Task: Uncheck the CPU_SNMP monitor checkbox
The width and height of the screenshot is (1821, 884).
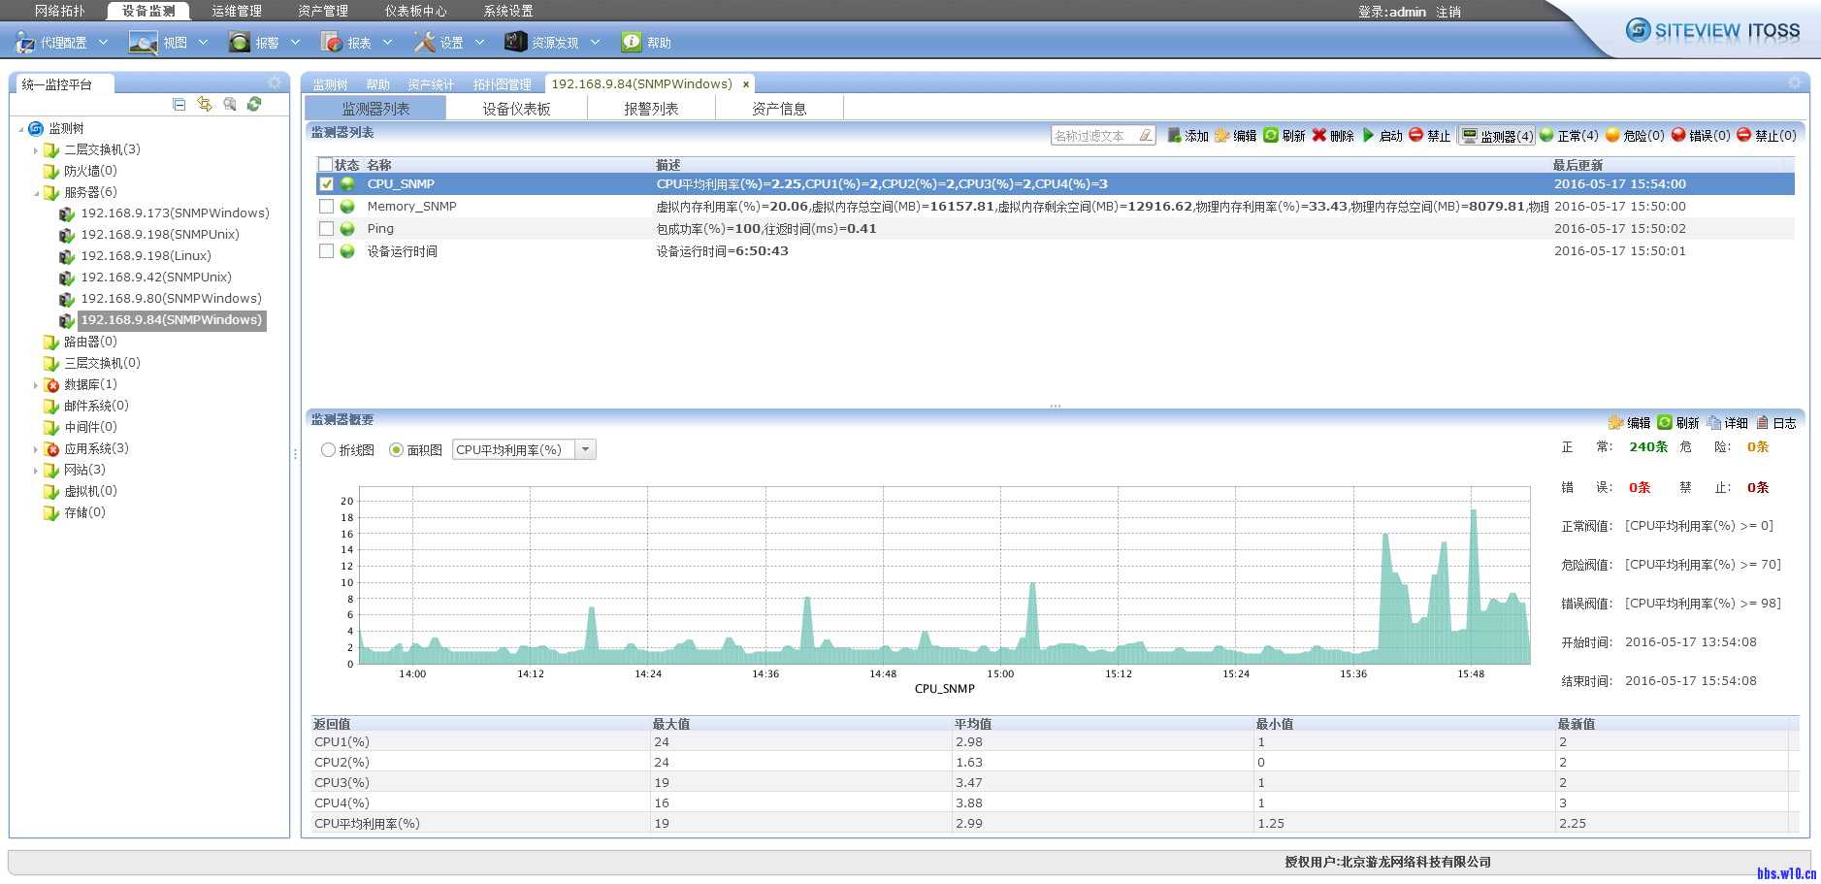Action: 327,184
